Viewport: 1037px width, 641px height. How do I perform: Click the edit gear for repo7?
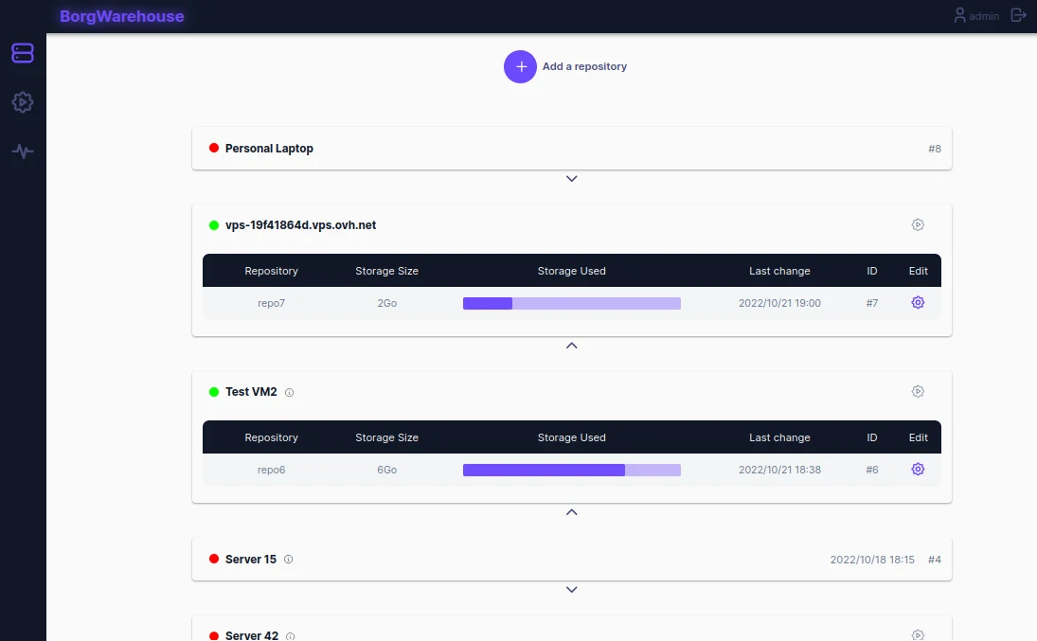click(x=917, y=303)
